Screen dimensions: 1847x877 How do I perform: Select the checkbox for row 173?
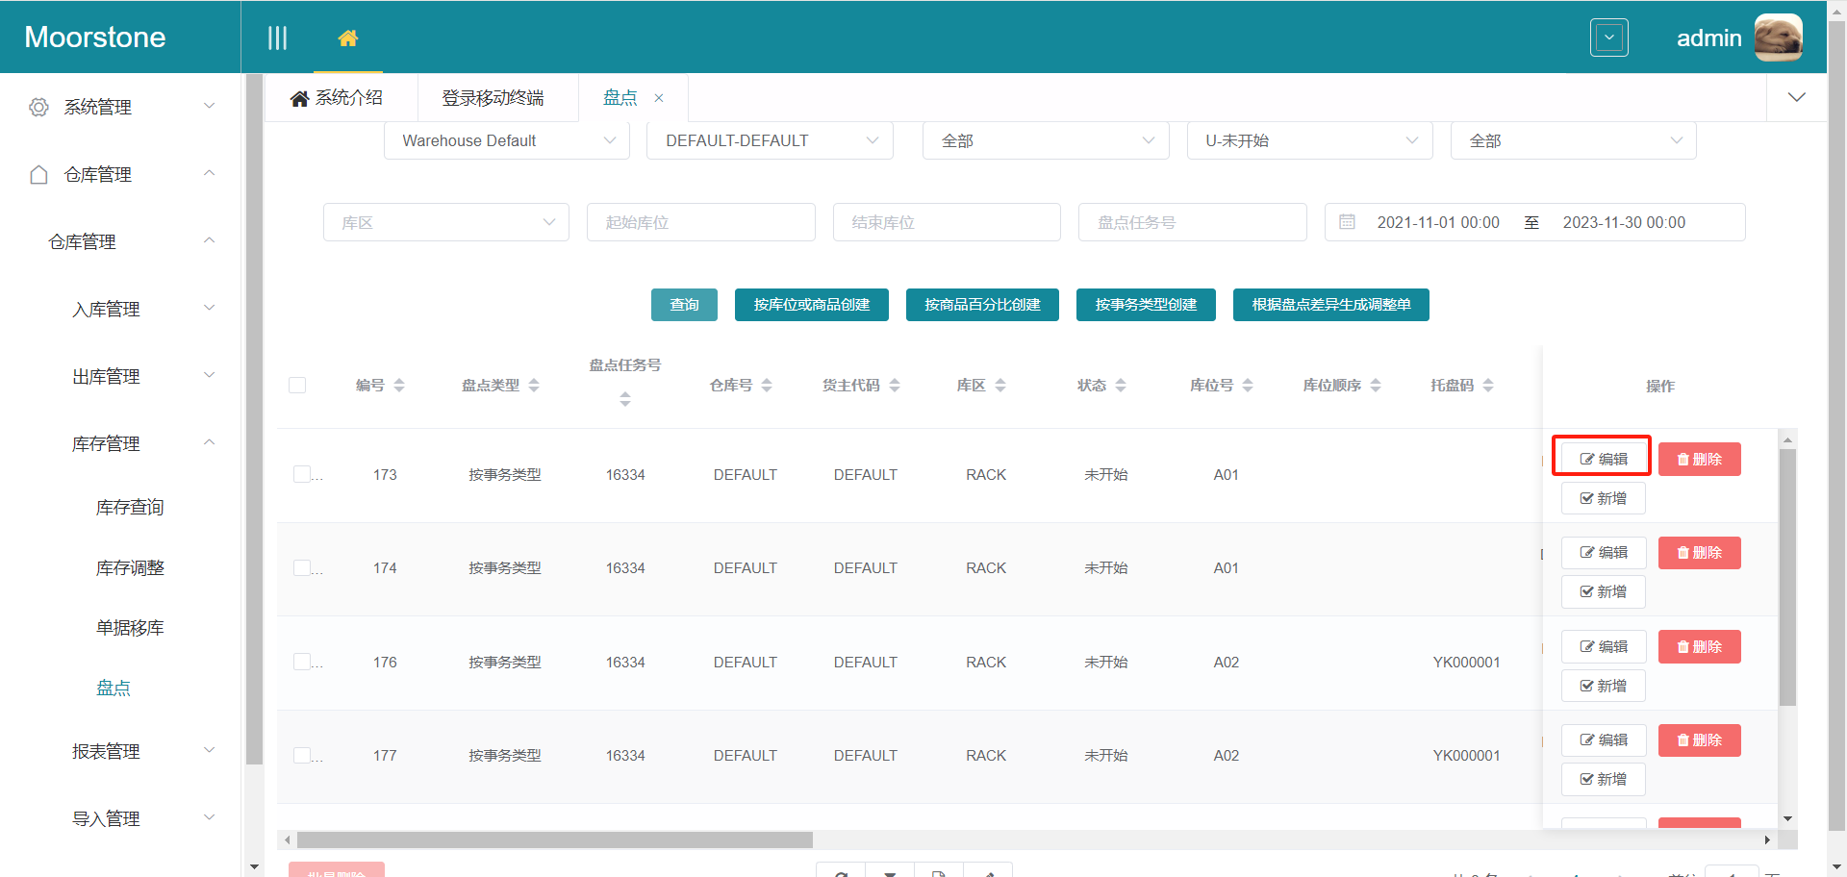302,474
